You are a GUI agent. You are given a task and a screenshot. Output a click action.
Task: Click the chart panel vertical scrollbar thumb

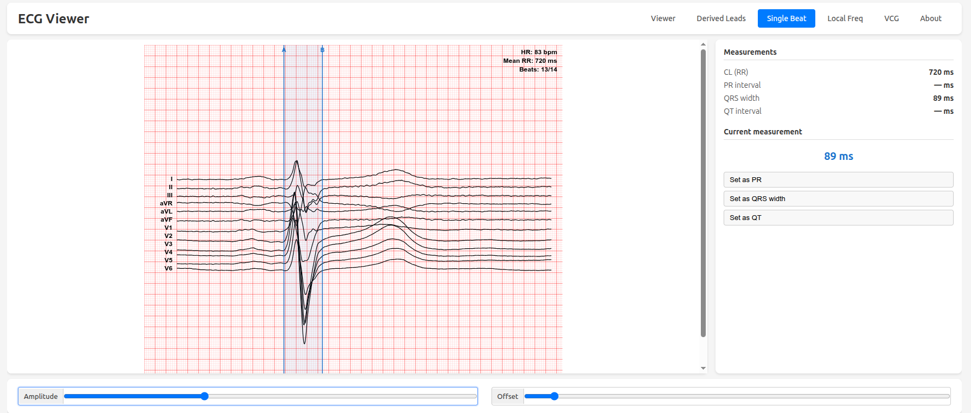click(x=703, y=193)
